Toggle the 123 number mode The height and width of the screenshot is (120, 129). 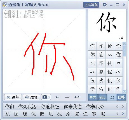112,97
